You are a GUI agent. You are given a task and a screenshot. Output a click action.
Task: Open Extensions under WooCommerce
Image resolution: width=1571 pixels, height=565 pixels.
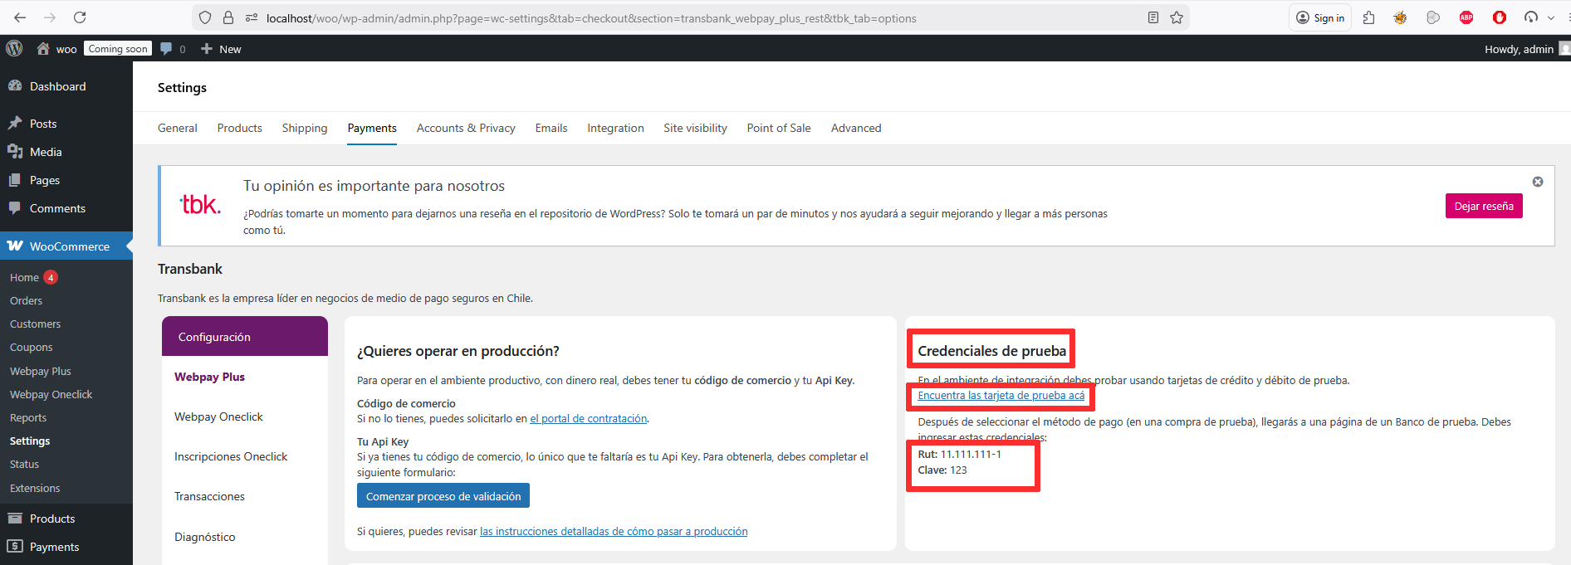(35, 488)
